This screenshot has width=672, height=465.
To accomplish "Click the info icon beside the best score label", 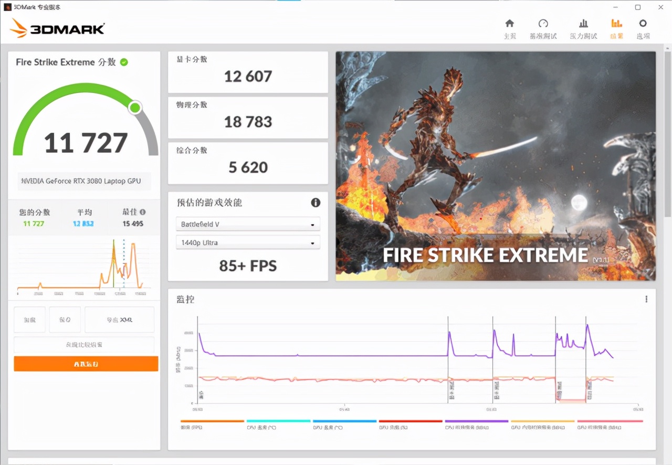I will coord(143,212).
